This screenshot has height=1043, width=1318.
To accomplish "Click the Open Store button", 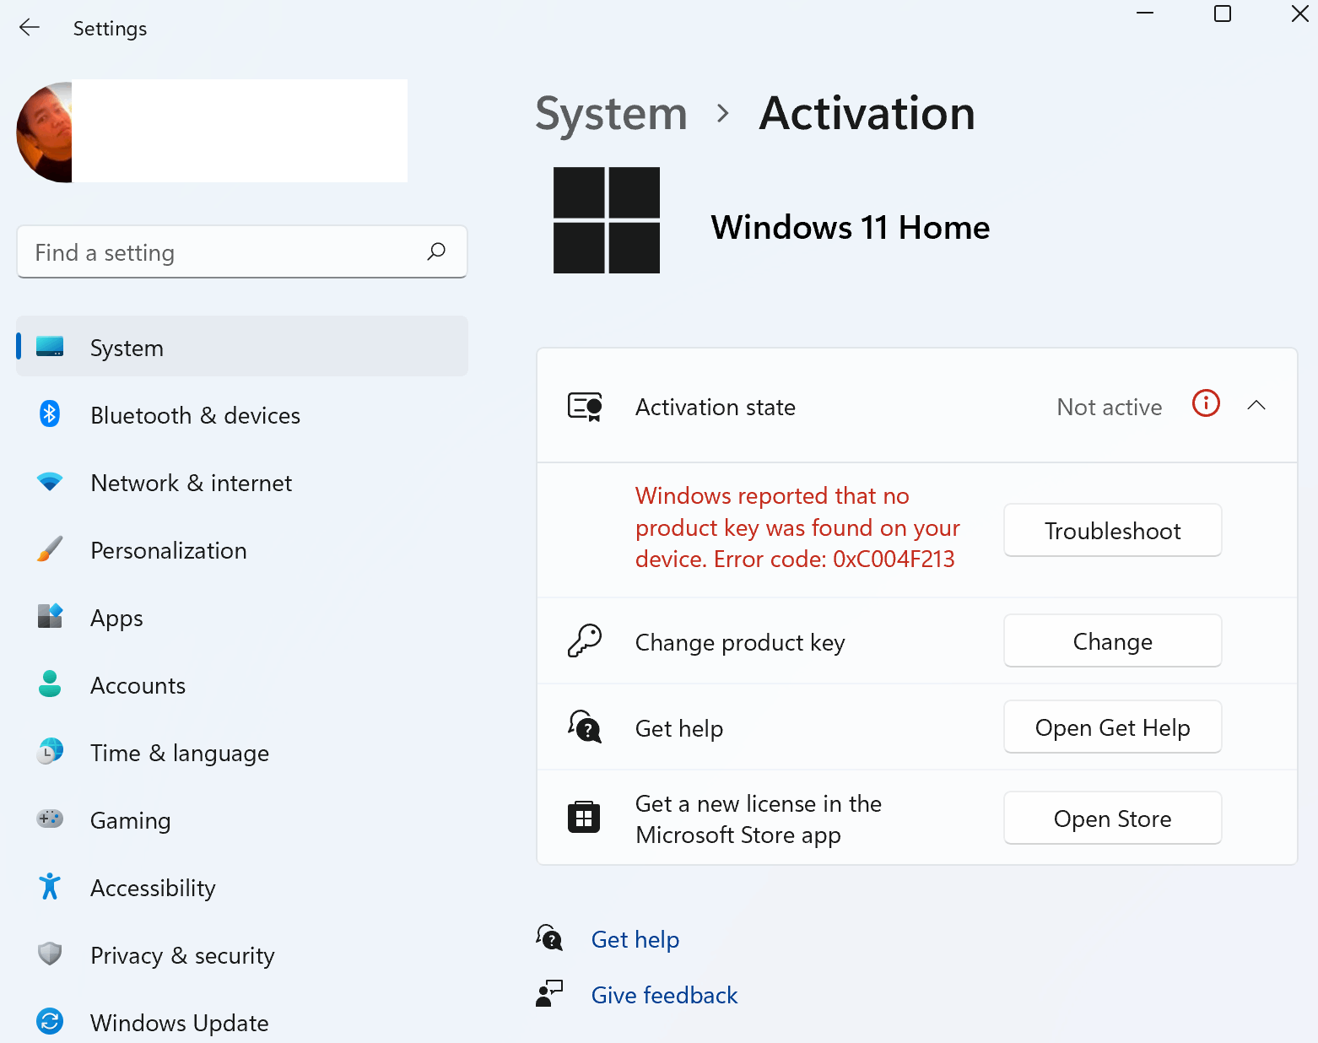I will pyautogui.click(x=1113, y=818).
